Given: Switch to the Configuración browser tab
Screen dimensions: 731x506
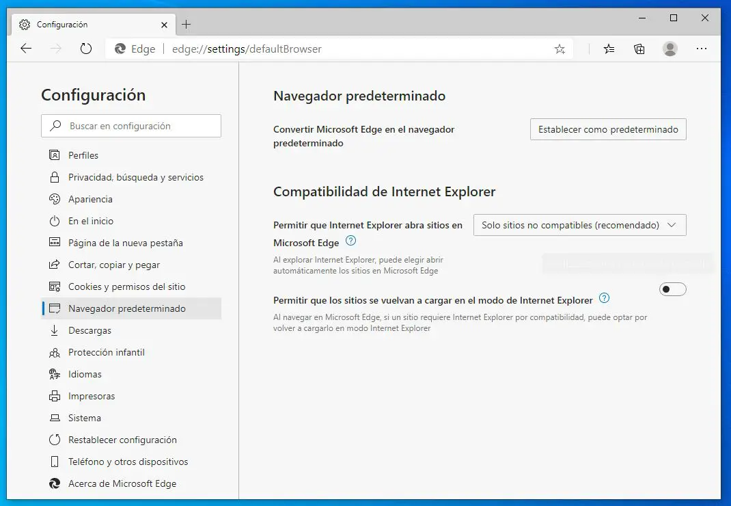Looking at the screenshot, I should coord(93,24).
